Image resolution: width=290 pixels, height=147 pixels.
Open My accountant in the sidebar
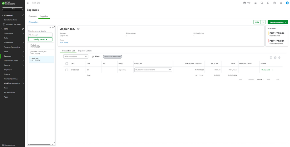[x=9, y=93]
